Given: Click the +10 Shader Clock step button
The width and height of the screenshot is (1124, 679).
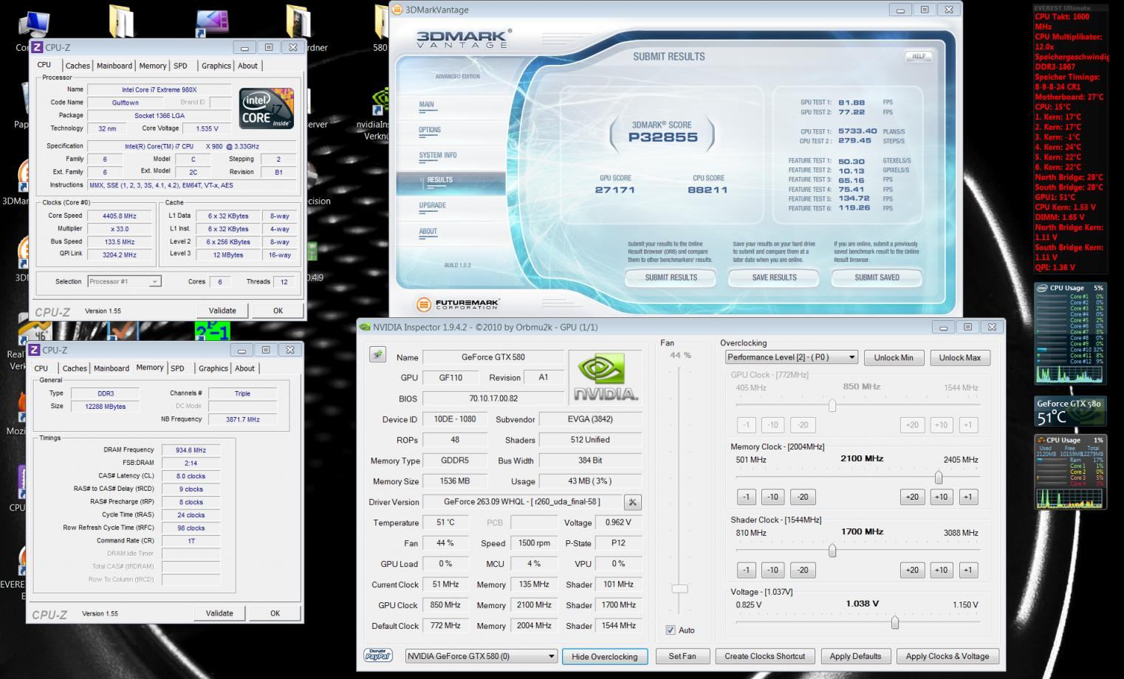Looking at the screenshot, I should click(x=941, y=570).
